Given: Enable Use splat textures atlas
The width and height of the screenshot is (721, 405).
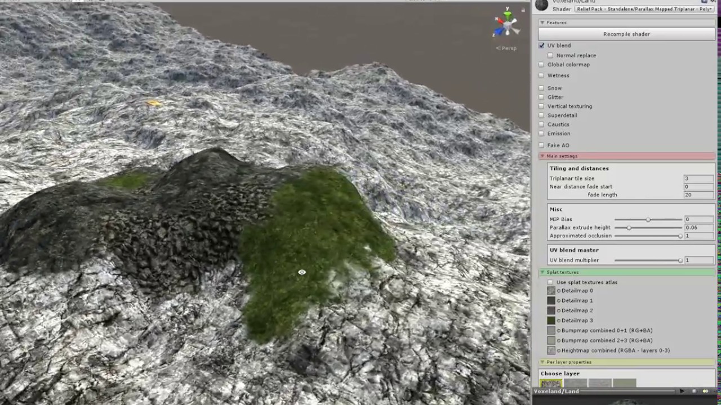Looking at the screenshot, I should (550, 282).
